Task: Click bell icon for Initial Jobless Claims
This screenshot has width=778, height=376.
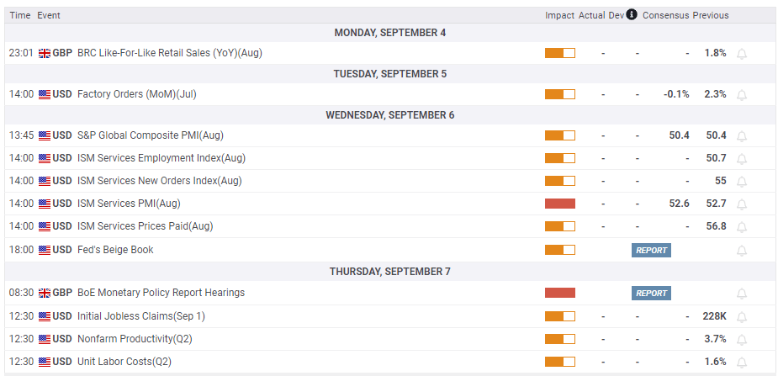Action: [742, 317]
